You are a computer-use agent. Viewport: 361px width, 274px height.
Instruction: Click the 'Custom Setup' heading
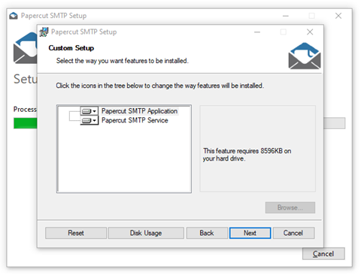coord(71,48)
